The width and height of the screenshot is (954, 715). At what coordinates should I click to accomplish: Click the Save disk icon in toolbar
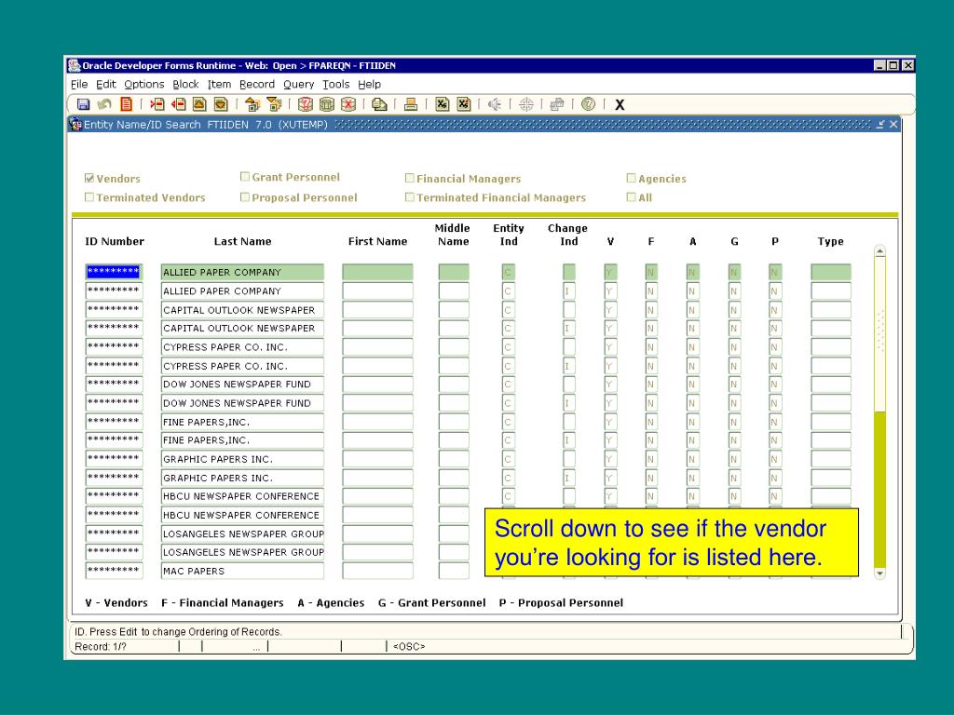tap(83, 104)
